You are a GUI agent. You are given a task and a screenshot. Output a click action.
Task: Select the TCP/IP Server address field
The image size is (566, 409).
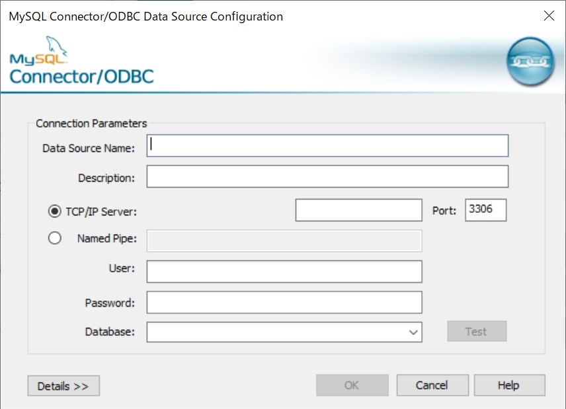pyautogui.click(x=358, y=211)
